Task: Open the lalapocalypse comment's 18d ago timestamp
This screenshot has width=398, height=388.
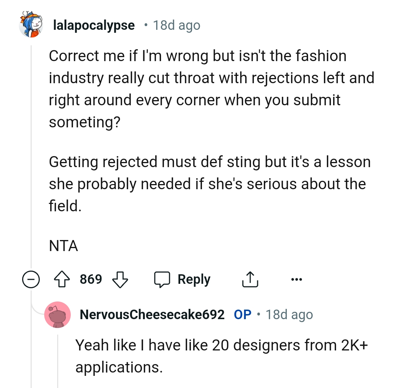Action: [x=177, y=25]
